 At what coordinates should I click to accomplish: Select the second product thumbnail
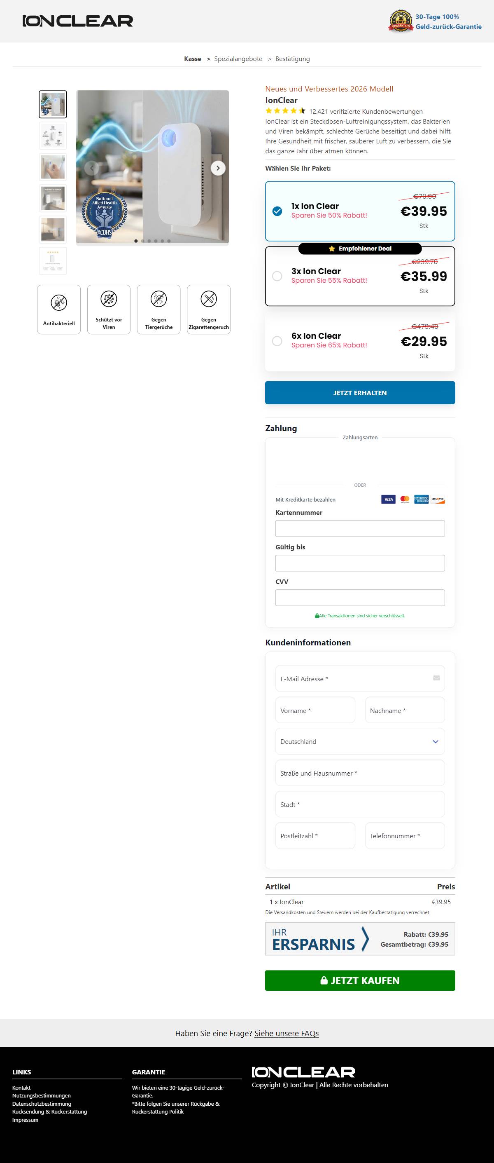coord(53,136)
